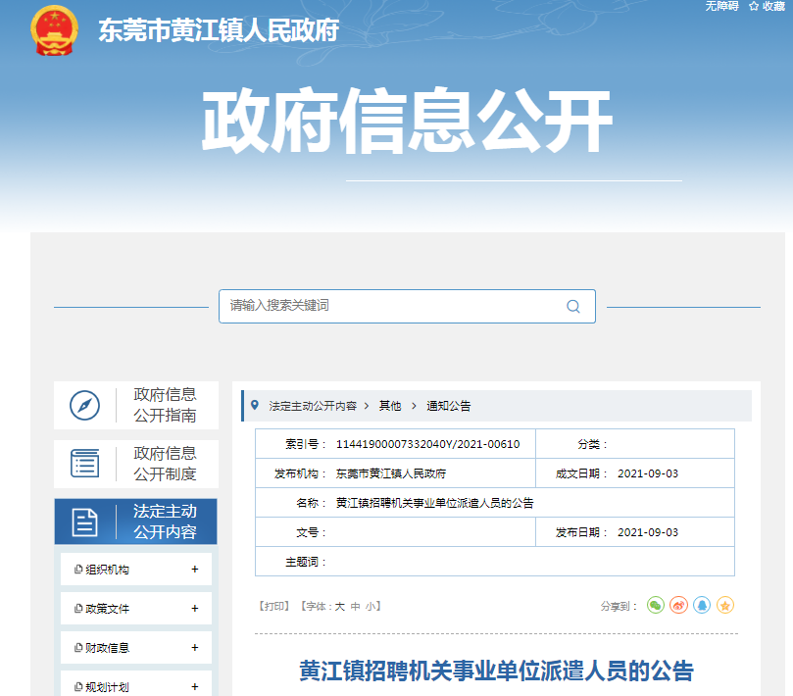
Task: Click the keyword search input field
Action: click(392, 306)
